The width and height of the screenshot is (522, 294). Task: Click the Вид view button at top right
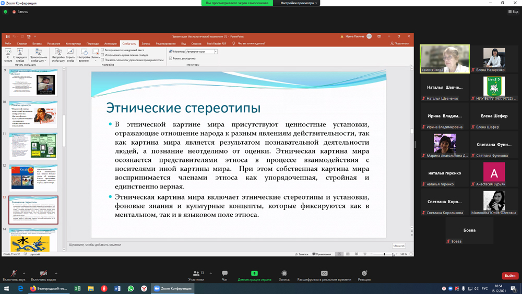pyautogui.click(x=513, y=11)
